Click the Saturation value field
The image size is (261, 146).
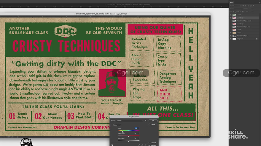[x=137, y=133]
